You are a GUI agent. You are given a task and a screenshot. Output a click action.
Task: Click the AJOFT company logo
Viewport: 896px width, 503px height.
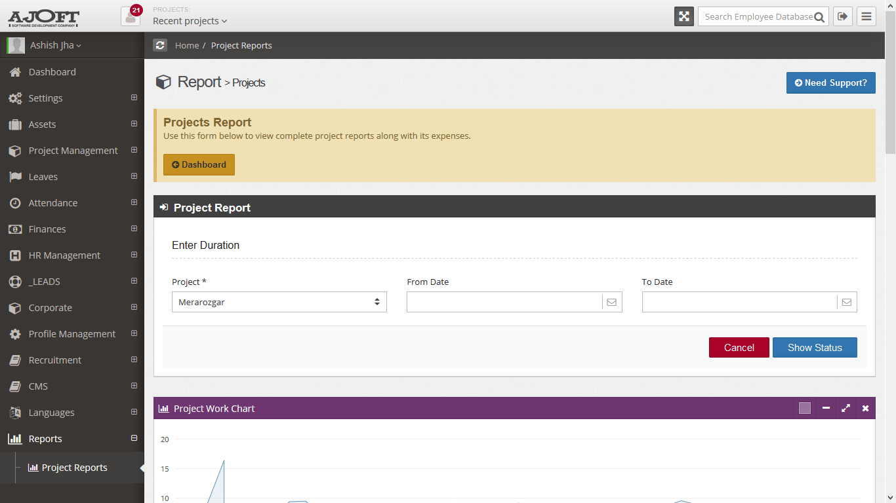coord(44,17)
